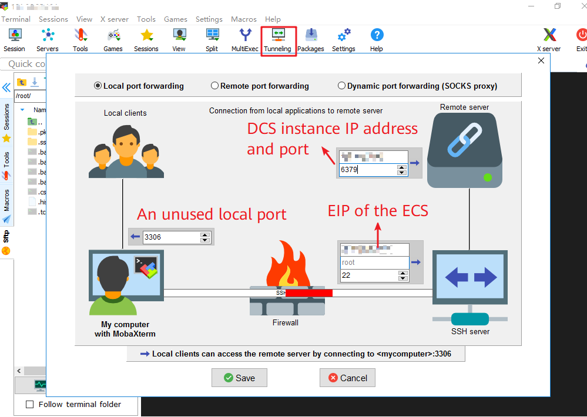Open the Macros menu

243,19
